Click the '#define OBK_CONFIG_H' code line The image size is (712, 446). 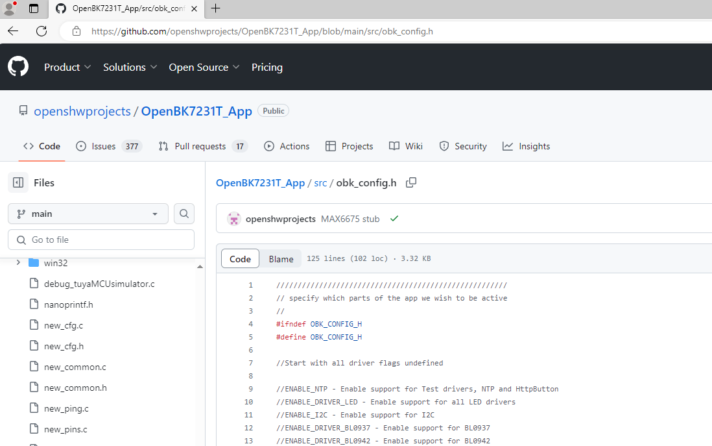point(319,338)
